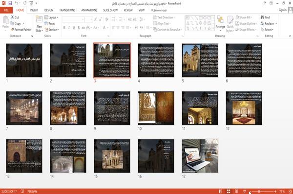Image resolution: width=293 pixels, height=194 pixels.
Task: Click the Cut scissors icon
Action: [x=12, y=18]
